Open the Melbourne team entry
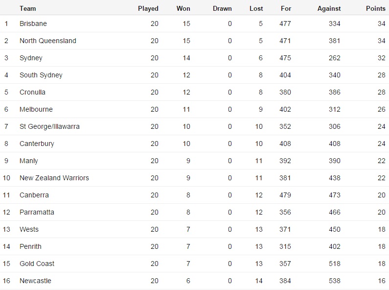This screenshot has width=389, height=290. coord(36,109)
